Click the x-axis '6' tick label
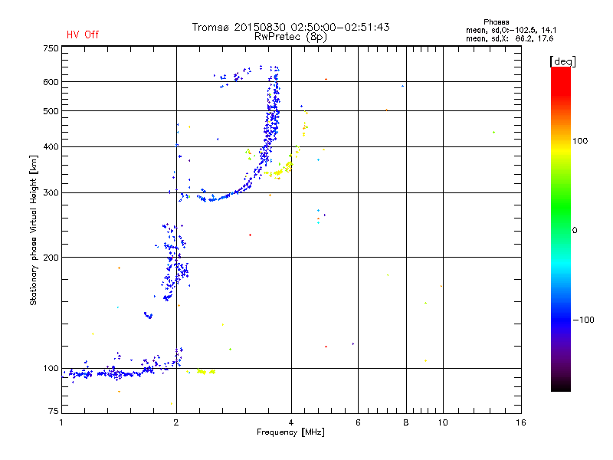Image resolution: width=613 pixels, height=460 pixels. (358, 422)
